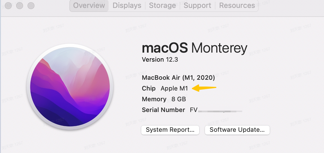Image resolution: width=324 pixels, height=153 pixels.
Task: Minimize the window with the middle traffic-light button
Action: (x=20, y=6)
